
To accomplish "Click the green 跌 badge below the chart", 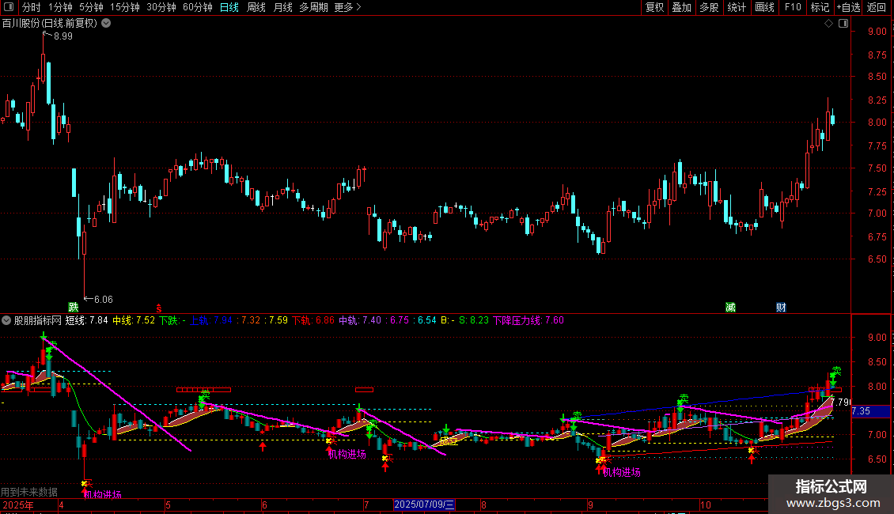I will pos(73,307).
